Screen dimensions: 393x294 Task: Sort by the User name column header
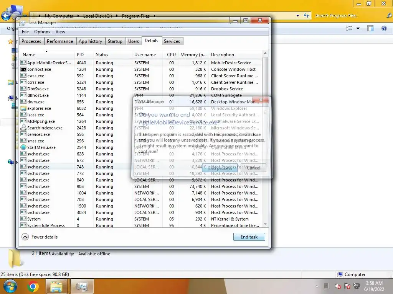pos(147,54)
